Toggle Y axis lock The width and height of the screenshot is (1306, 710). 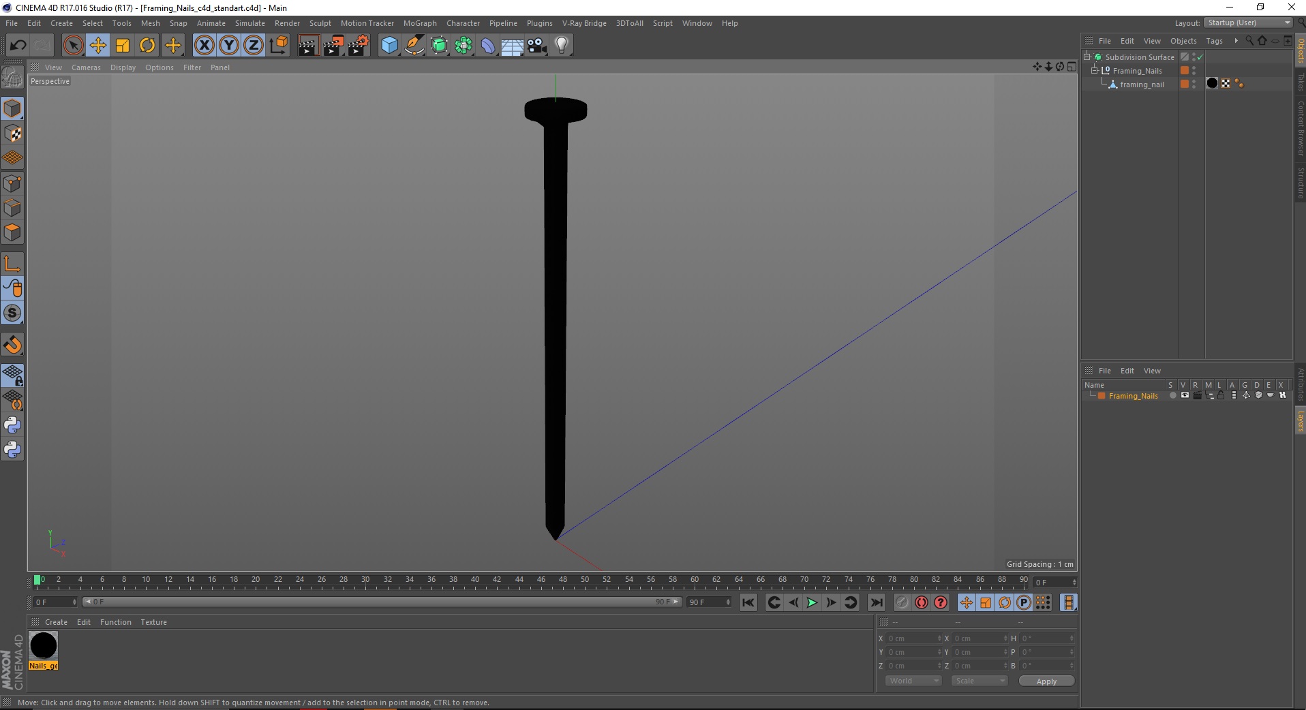coord(229,46)
